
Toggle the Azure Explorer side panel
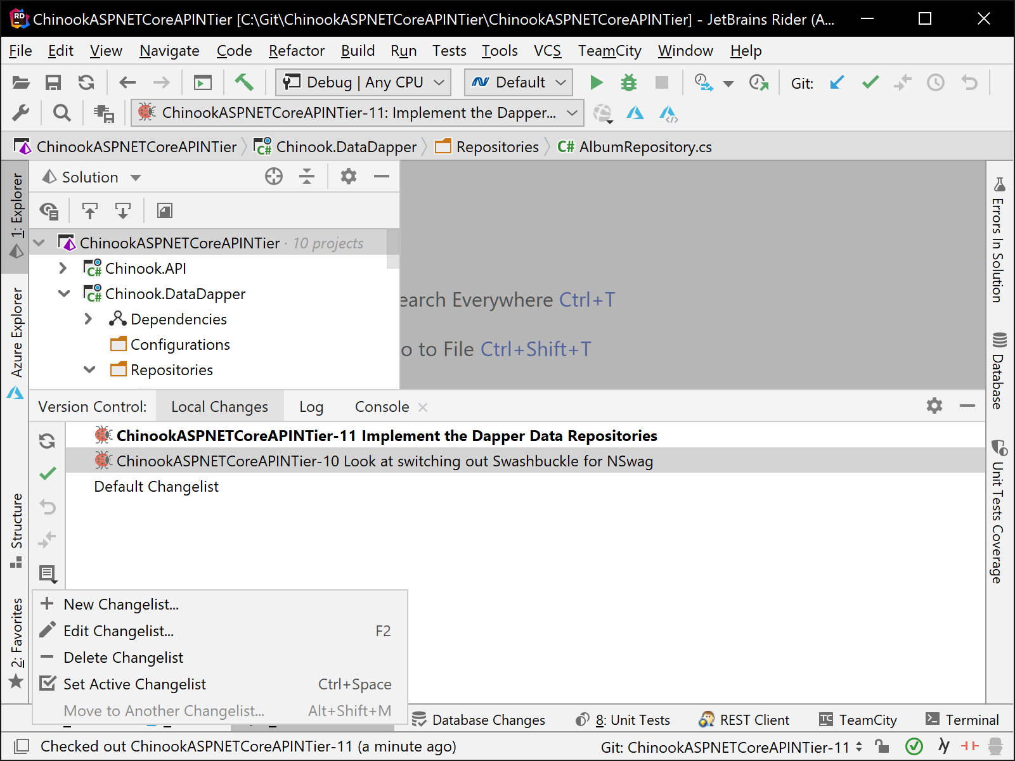tap(16, 342)
